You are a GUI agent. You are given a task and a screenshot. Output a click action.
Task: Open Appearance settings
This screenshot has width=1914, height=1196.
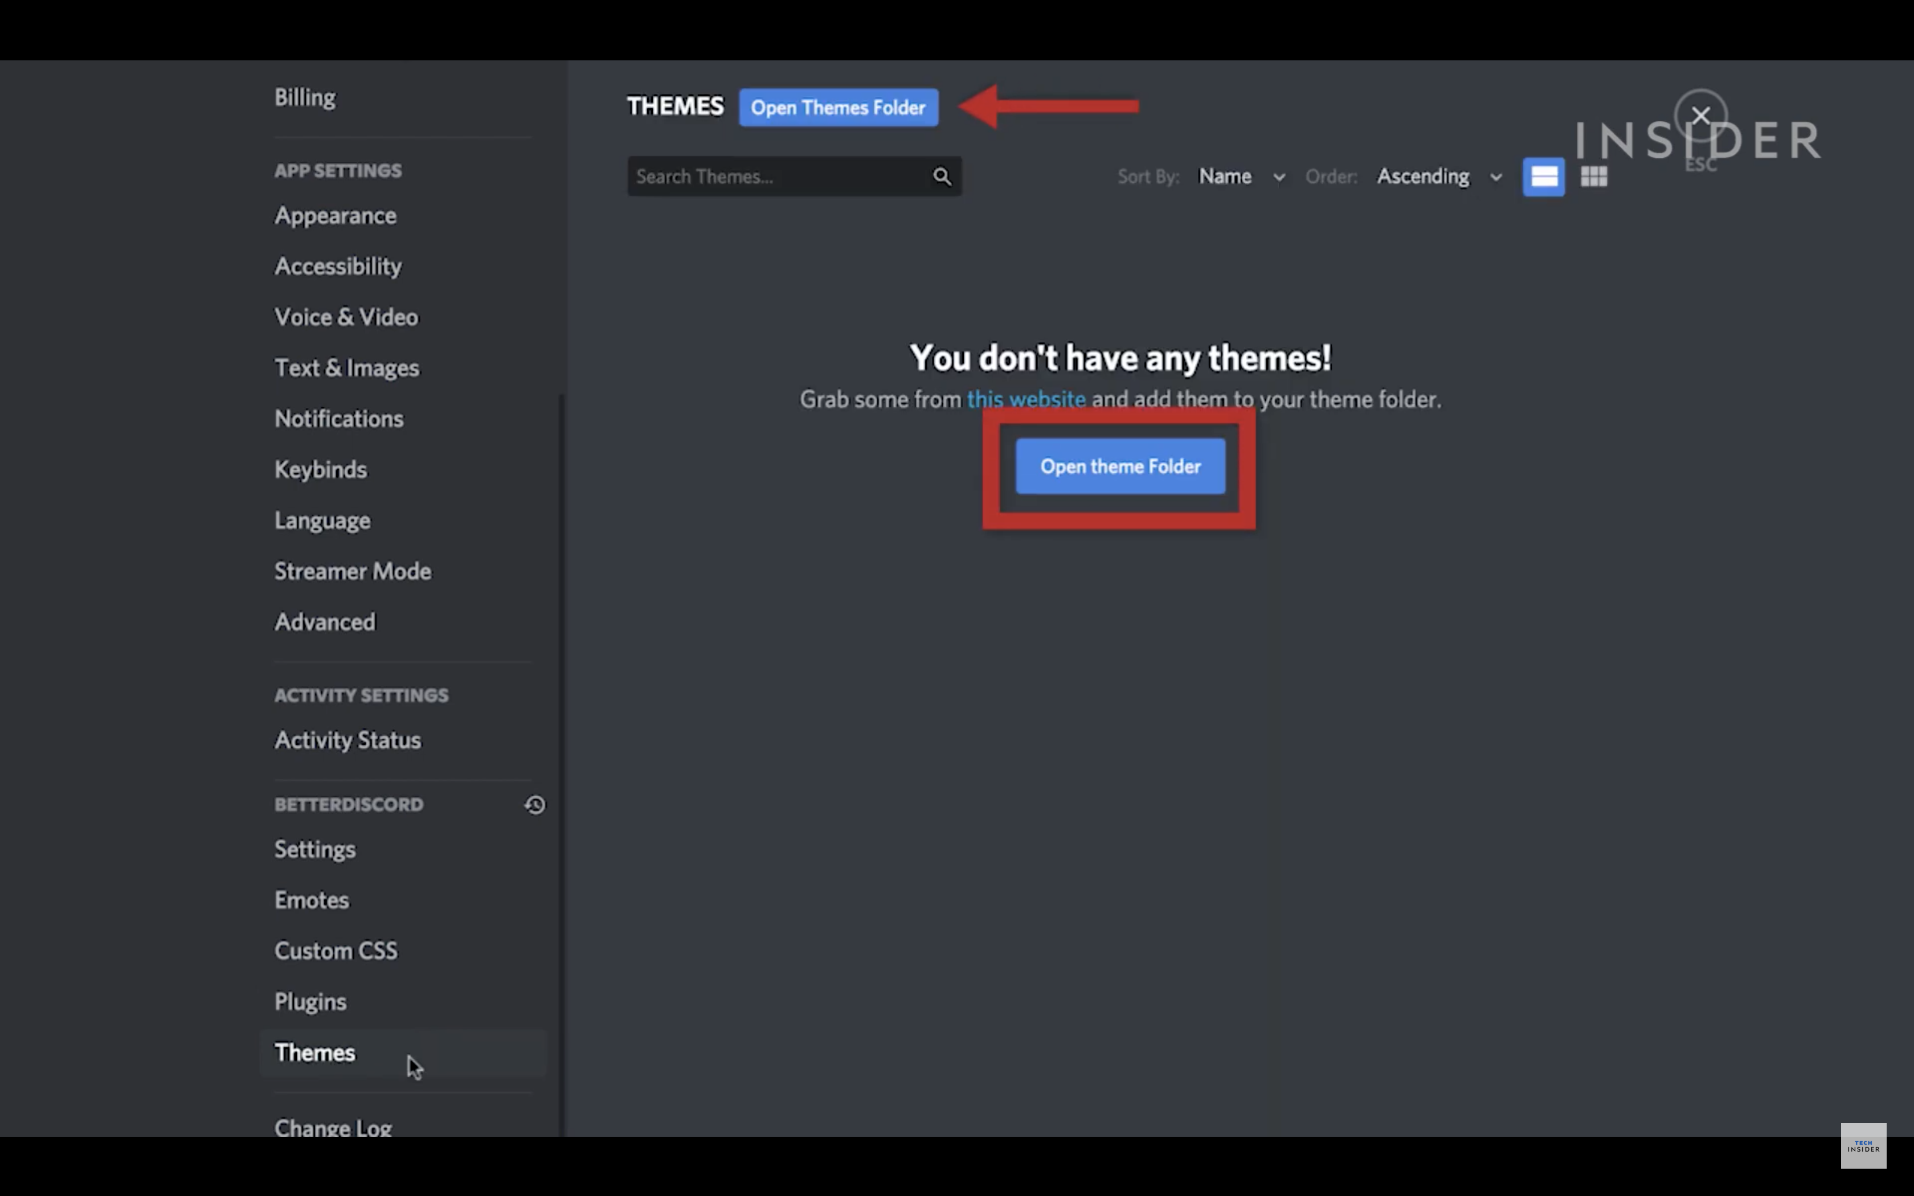336,215
